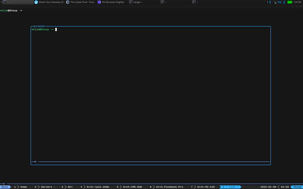The image size is (303, 189).
Task: Switch to tmux window 2 Servers
Action: tap(45, 187)
